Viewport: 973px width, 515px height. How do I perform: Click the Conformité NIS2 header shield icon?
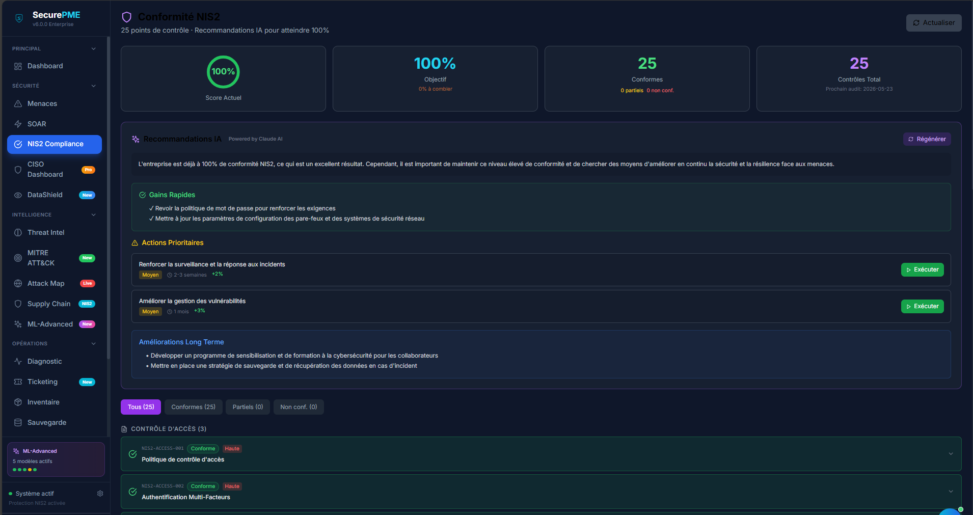(127, 17)
